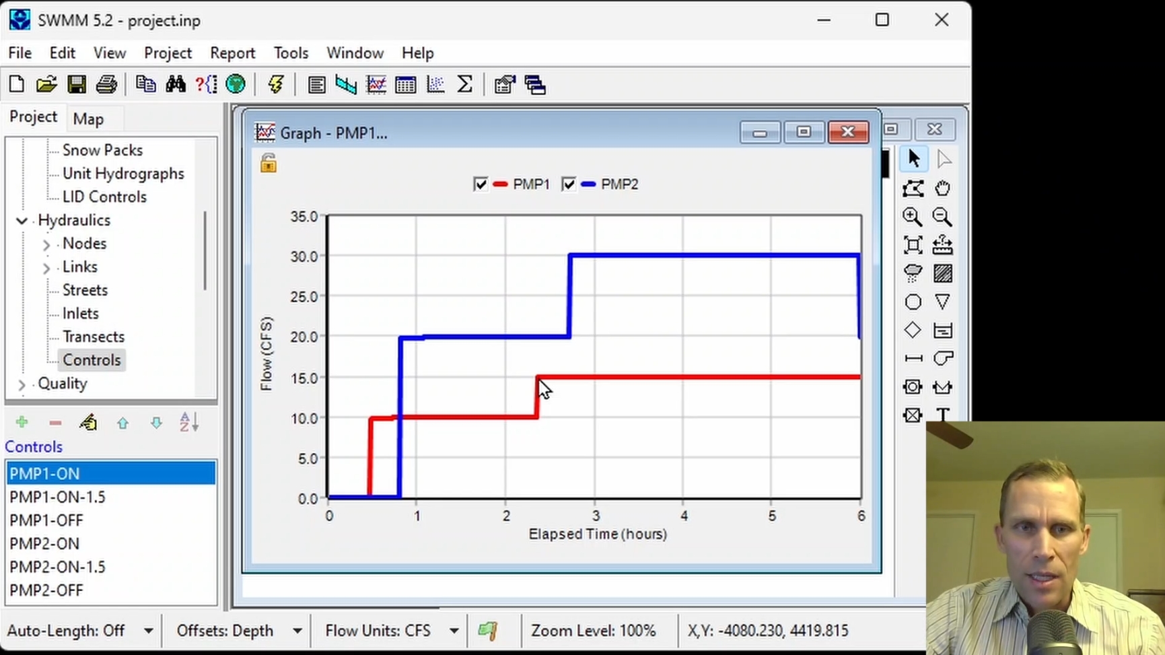Click the graph lock icon
The image size is (1165, 655).
click(269, 163)
